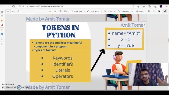
Task: Click the zoom magnifier icon in address bar
Action: (133, 6)
